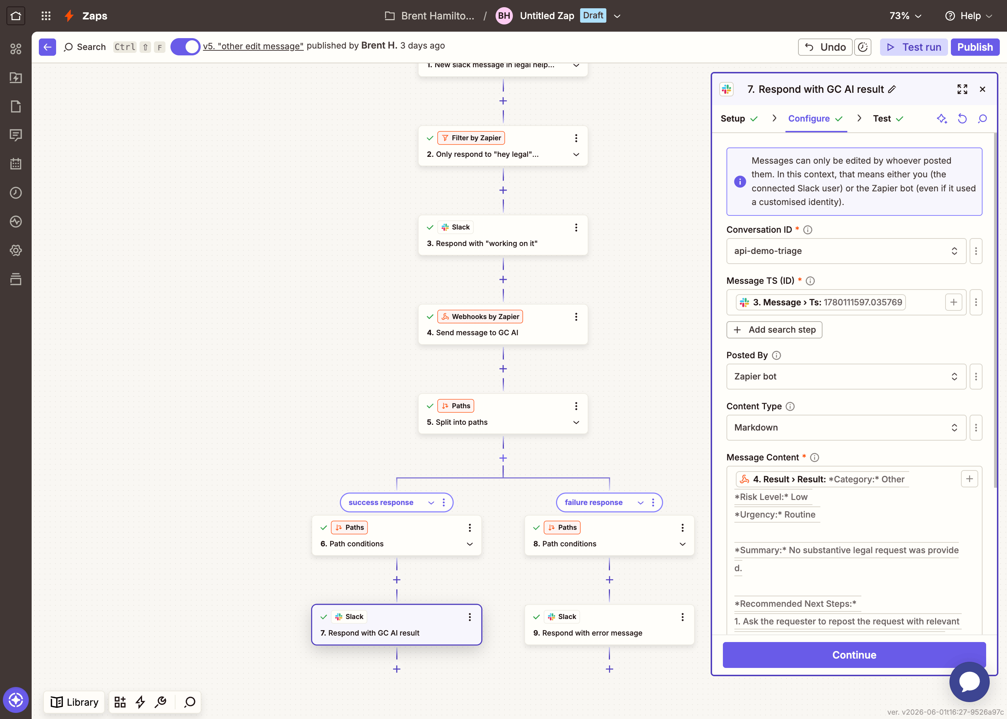Viewport: 1007px width, 719px height.
Task: Go back with the purple arrow button
Action: coord(47,47)
